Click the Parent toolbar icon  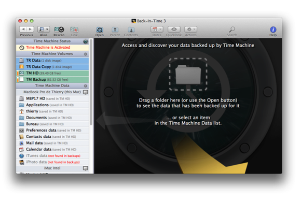(x=115, y=30)
